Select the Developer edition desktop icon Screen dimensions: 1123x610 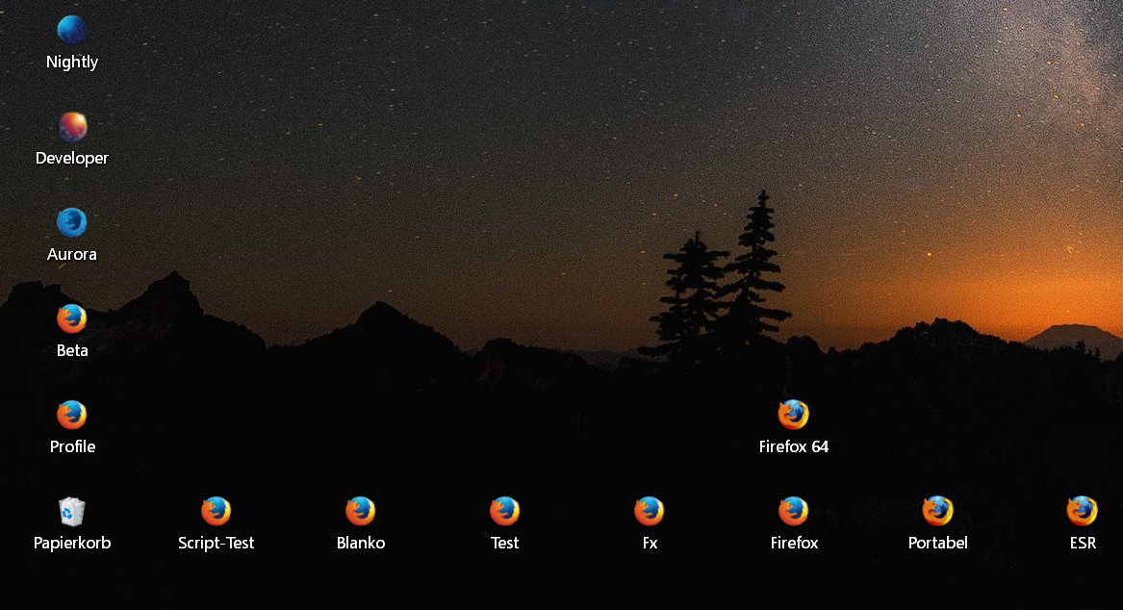pyautogui.click(x=71, y=127)
